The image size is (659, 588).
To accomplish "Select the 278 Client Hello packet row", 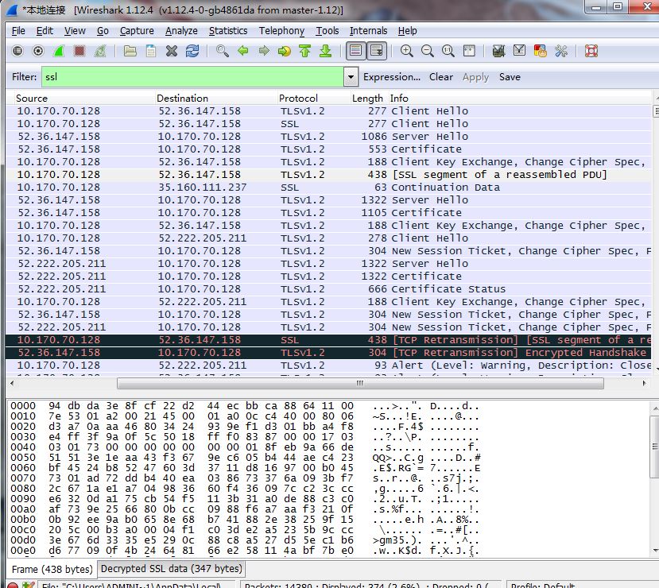I will (x=328, y=238).
